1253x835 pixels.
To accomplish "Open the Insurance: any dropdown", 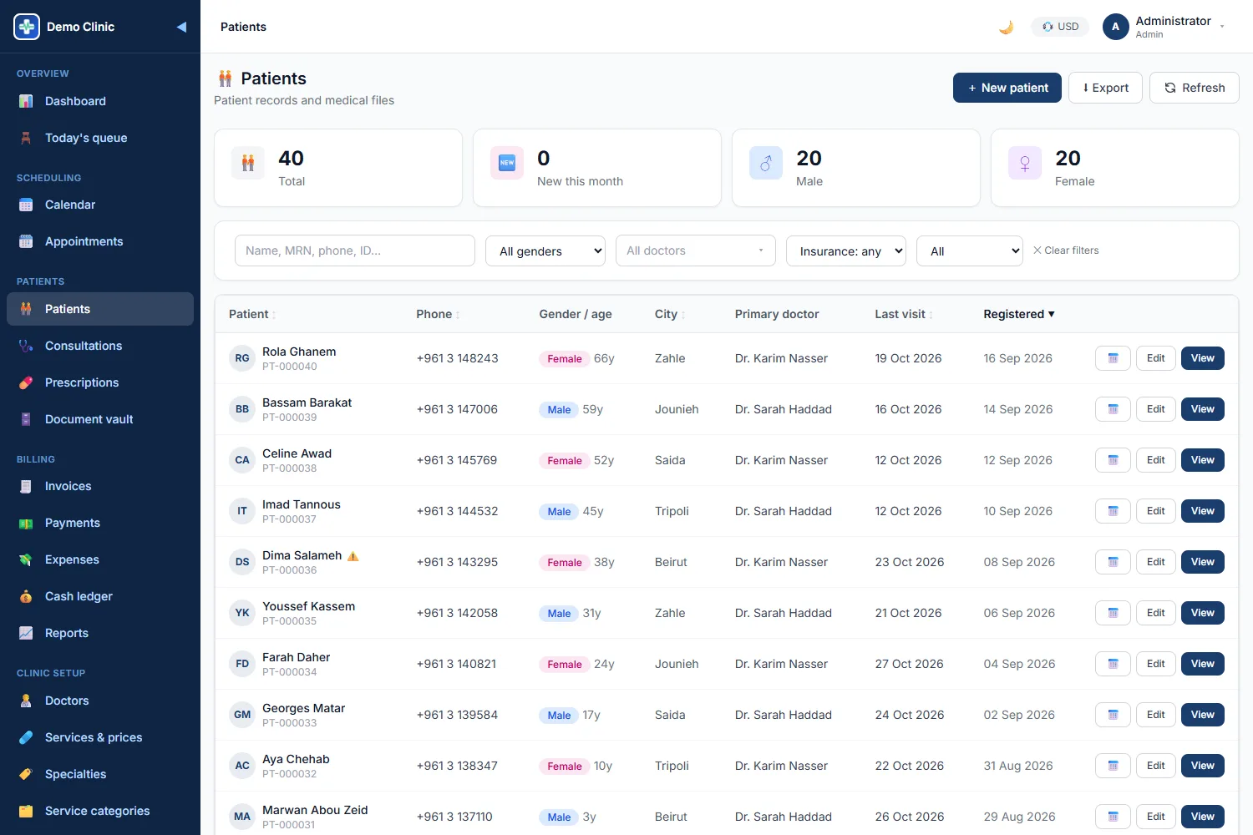I will tap(846, 250).
